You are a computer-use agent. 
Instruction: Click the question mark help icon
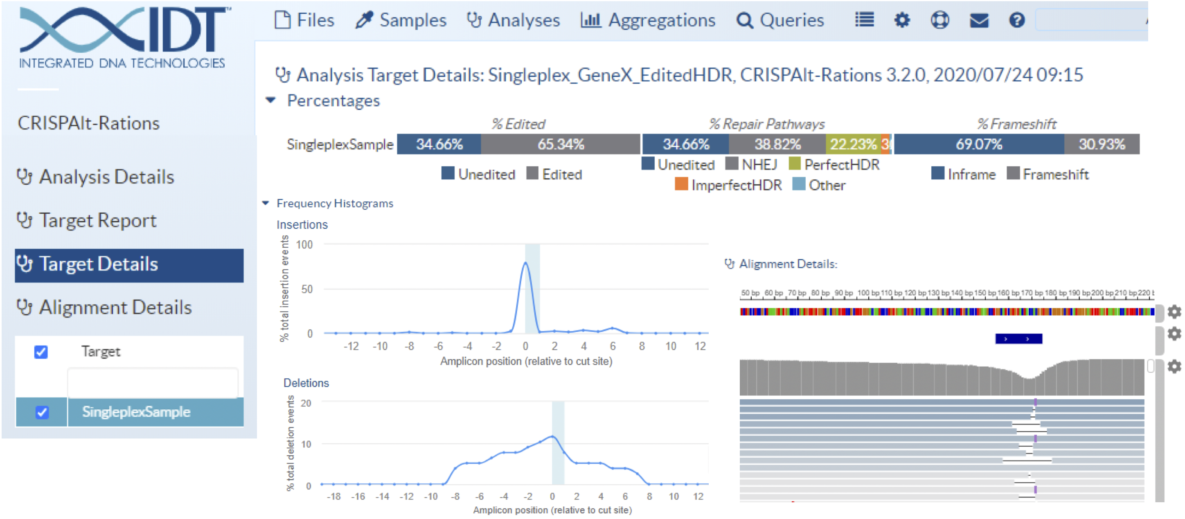tap(1017, 20)
